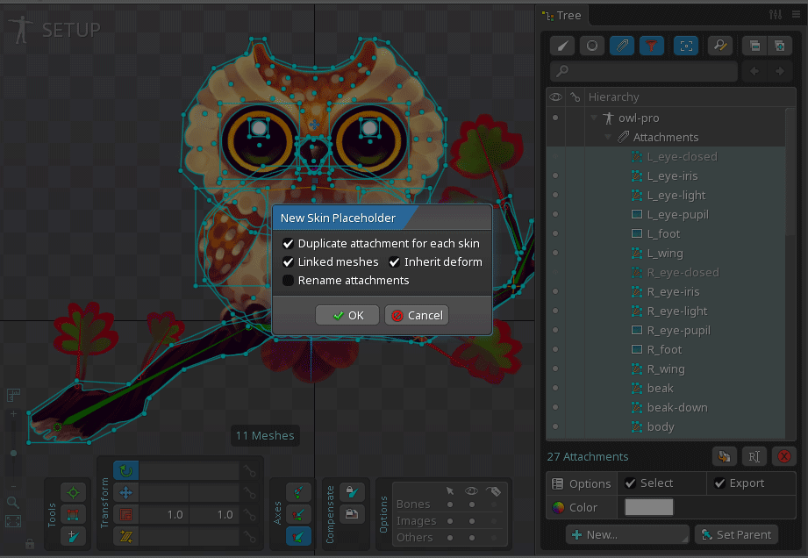
Task: Toggle the mesh edit pencil icon
Action: pos(562,46)
